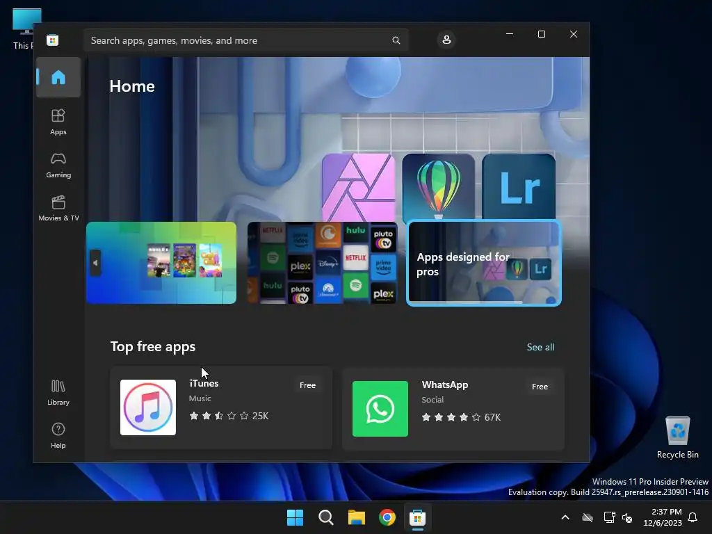
Task: Click the OneDrive cloud icon in the tray
Action: pyautogui.click(x=588, y=517)
